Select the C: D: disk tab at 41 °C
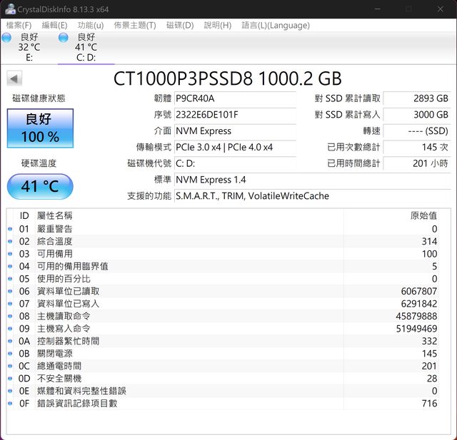457x440 pixels. tap(86, 47)
